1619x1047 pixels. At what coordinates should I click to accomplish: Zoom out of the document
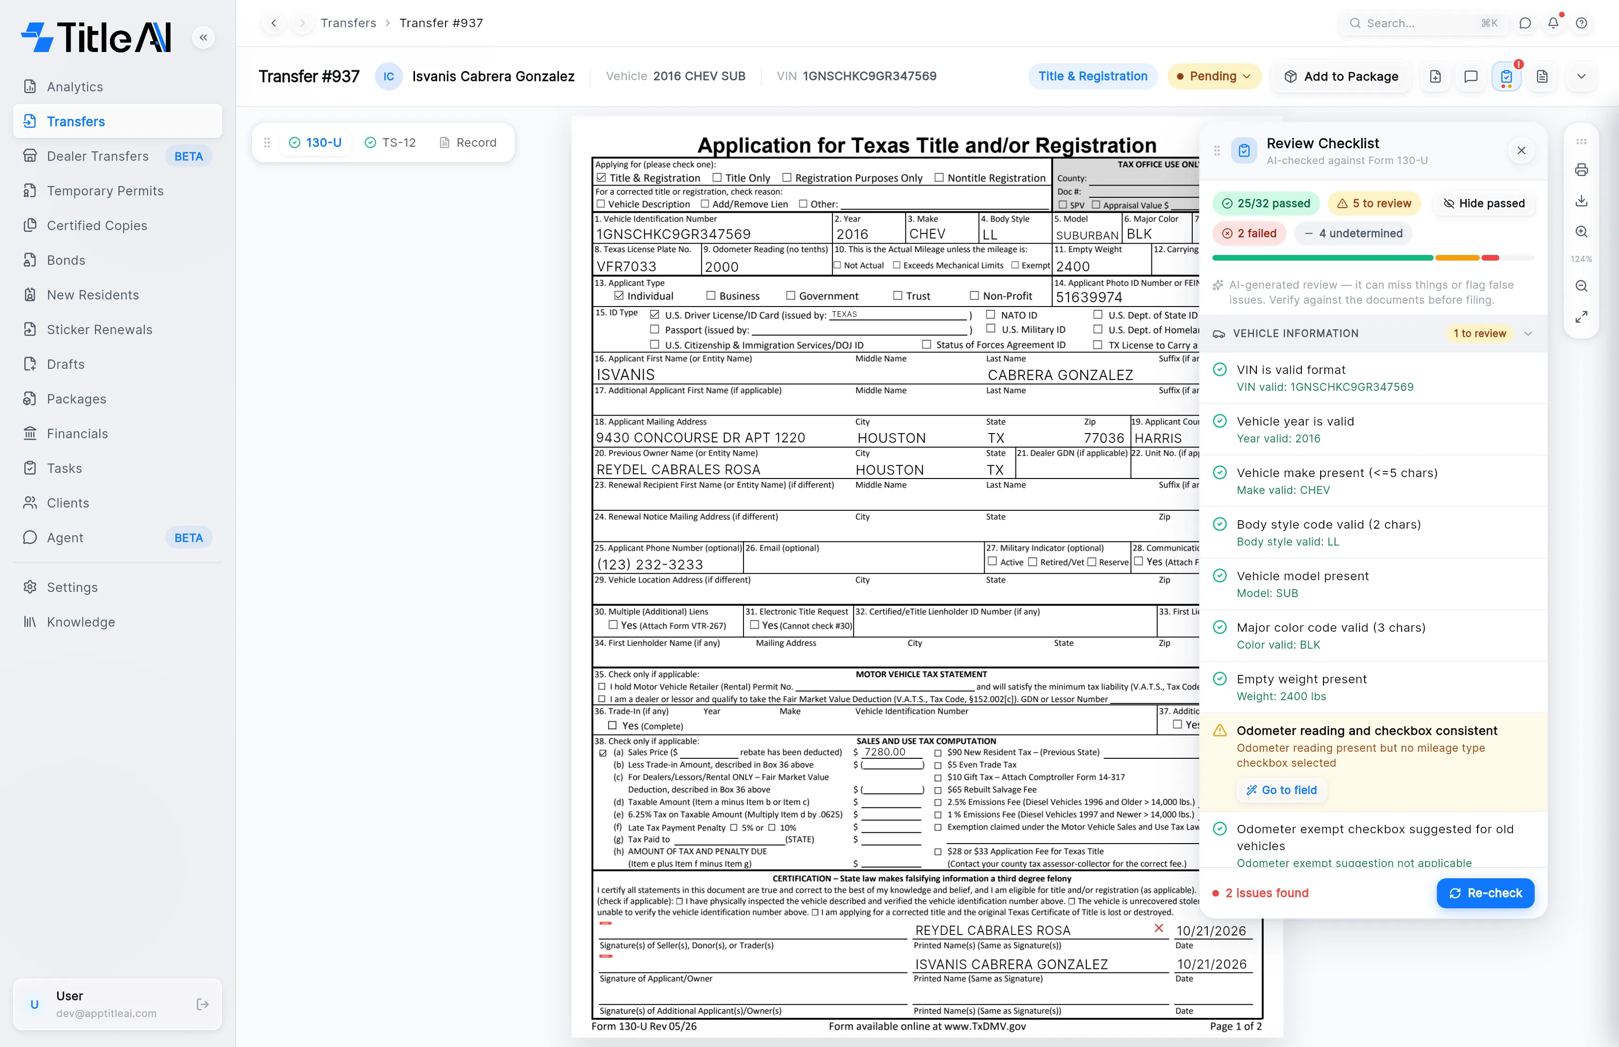pyautogui.click(x=1582, y=286)
